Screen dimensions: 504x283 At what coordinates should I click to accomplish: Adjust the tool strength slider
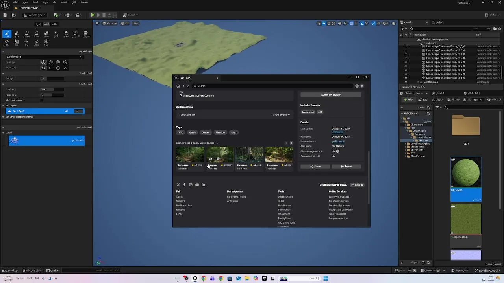52,79
